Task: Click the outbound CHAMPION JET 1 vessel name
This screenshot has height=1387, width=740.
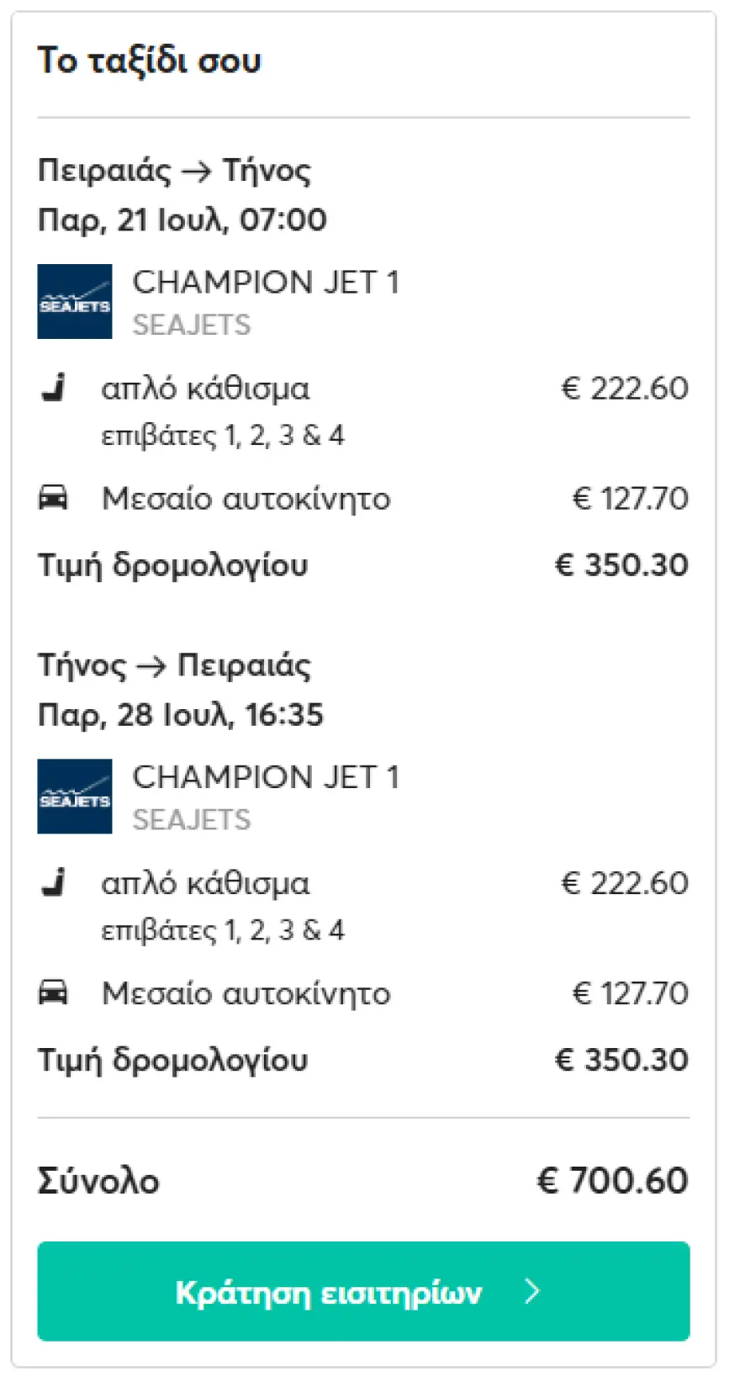Action: (266, 283)
